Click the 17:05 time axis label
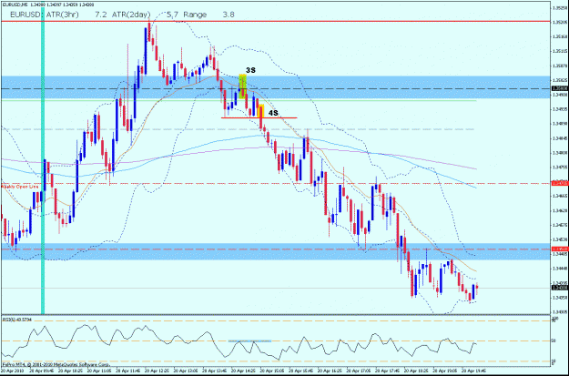This screenshot has width=569, height=376. pyautogui.click(x=359, y=371)
